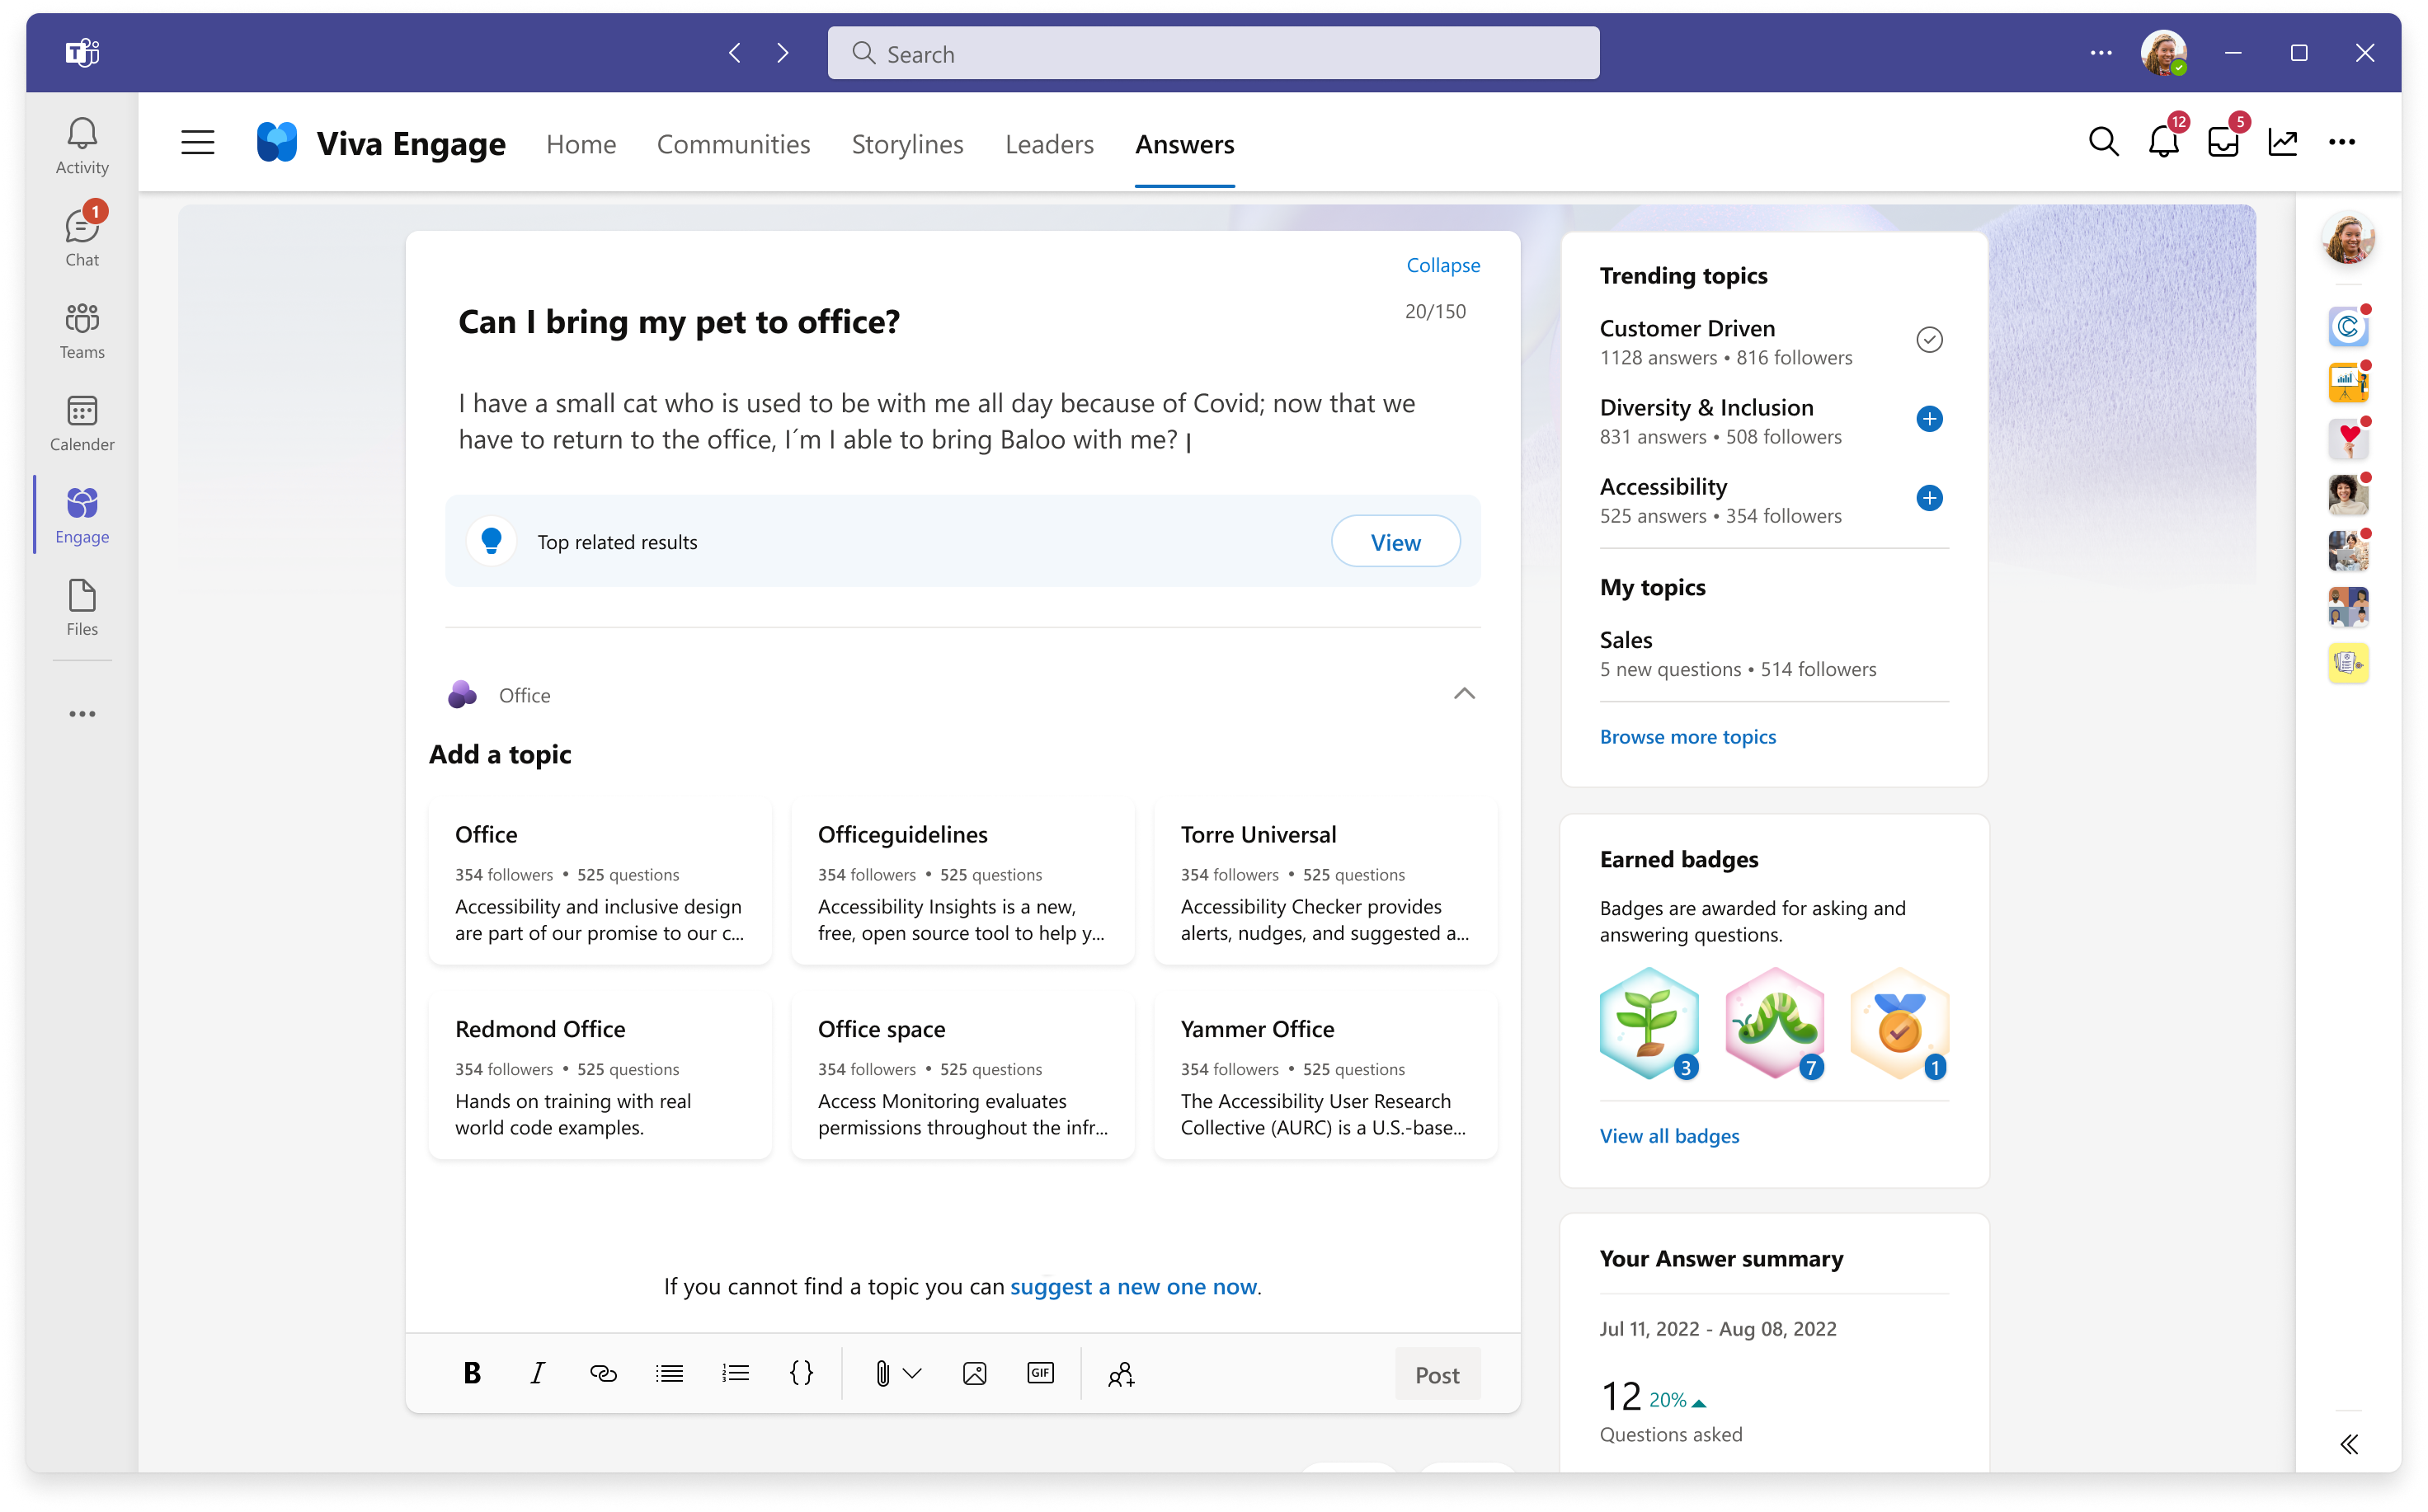Open Teams title bar more options
Screen dimensions: 2428x1512
click(2100, 53)
